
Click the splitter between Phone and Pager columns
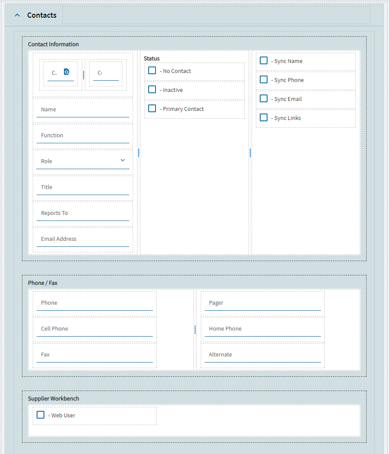pyautogui.click(x=195, y=330)
